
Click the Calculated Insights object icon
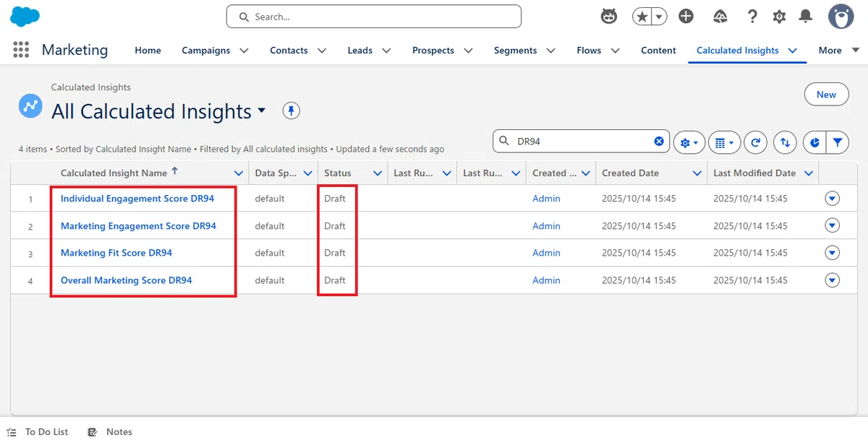coord(30,105)
